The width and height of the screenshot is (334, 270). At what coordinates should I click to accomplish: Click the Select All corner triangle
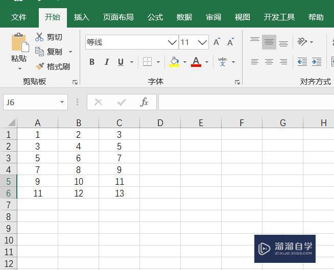[x=12, y=122]
